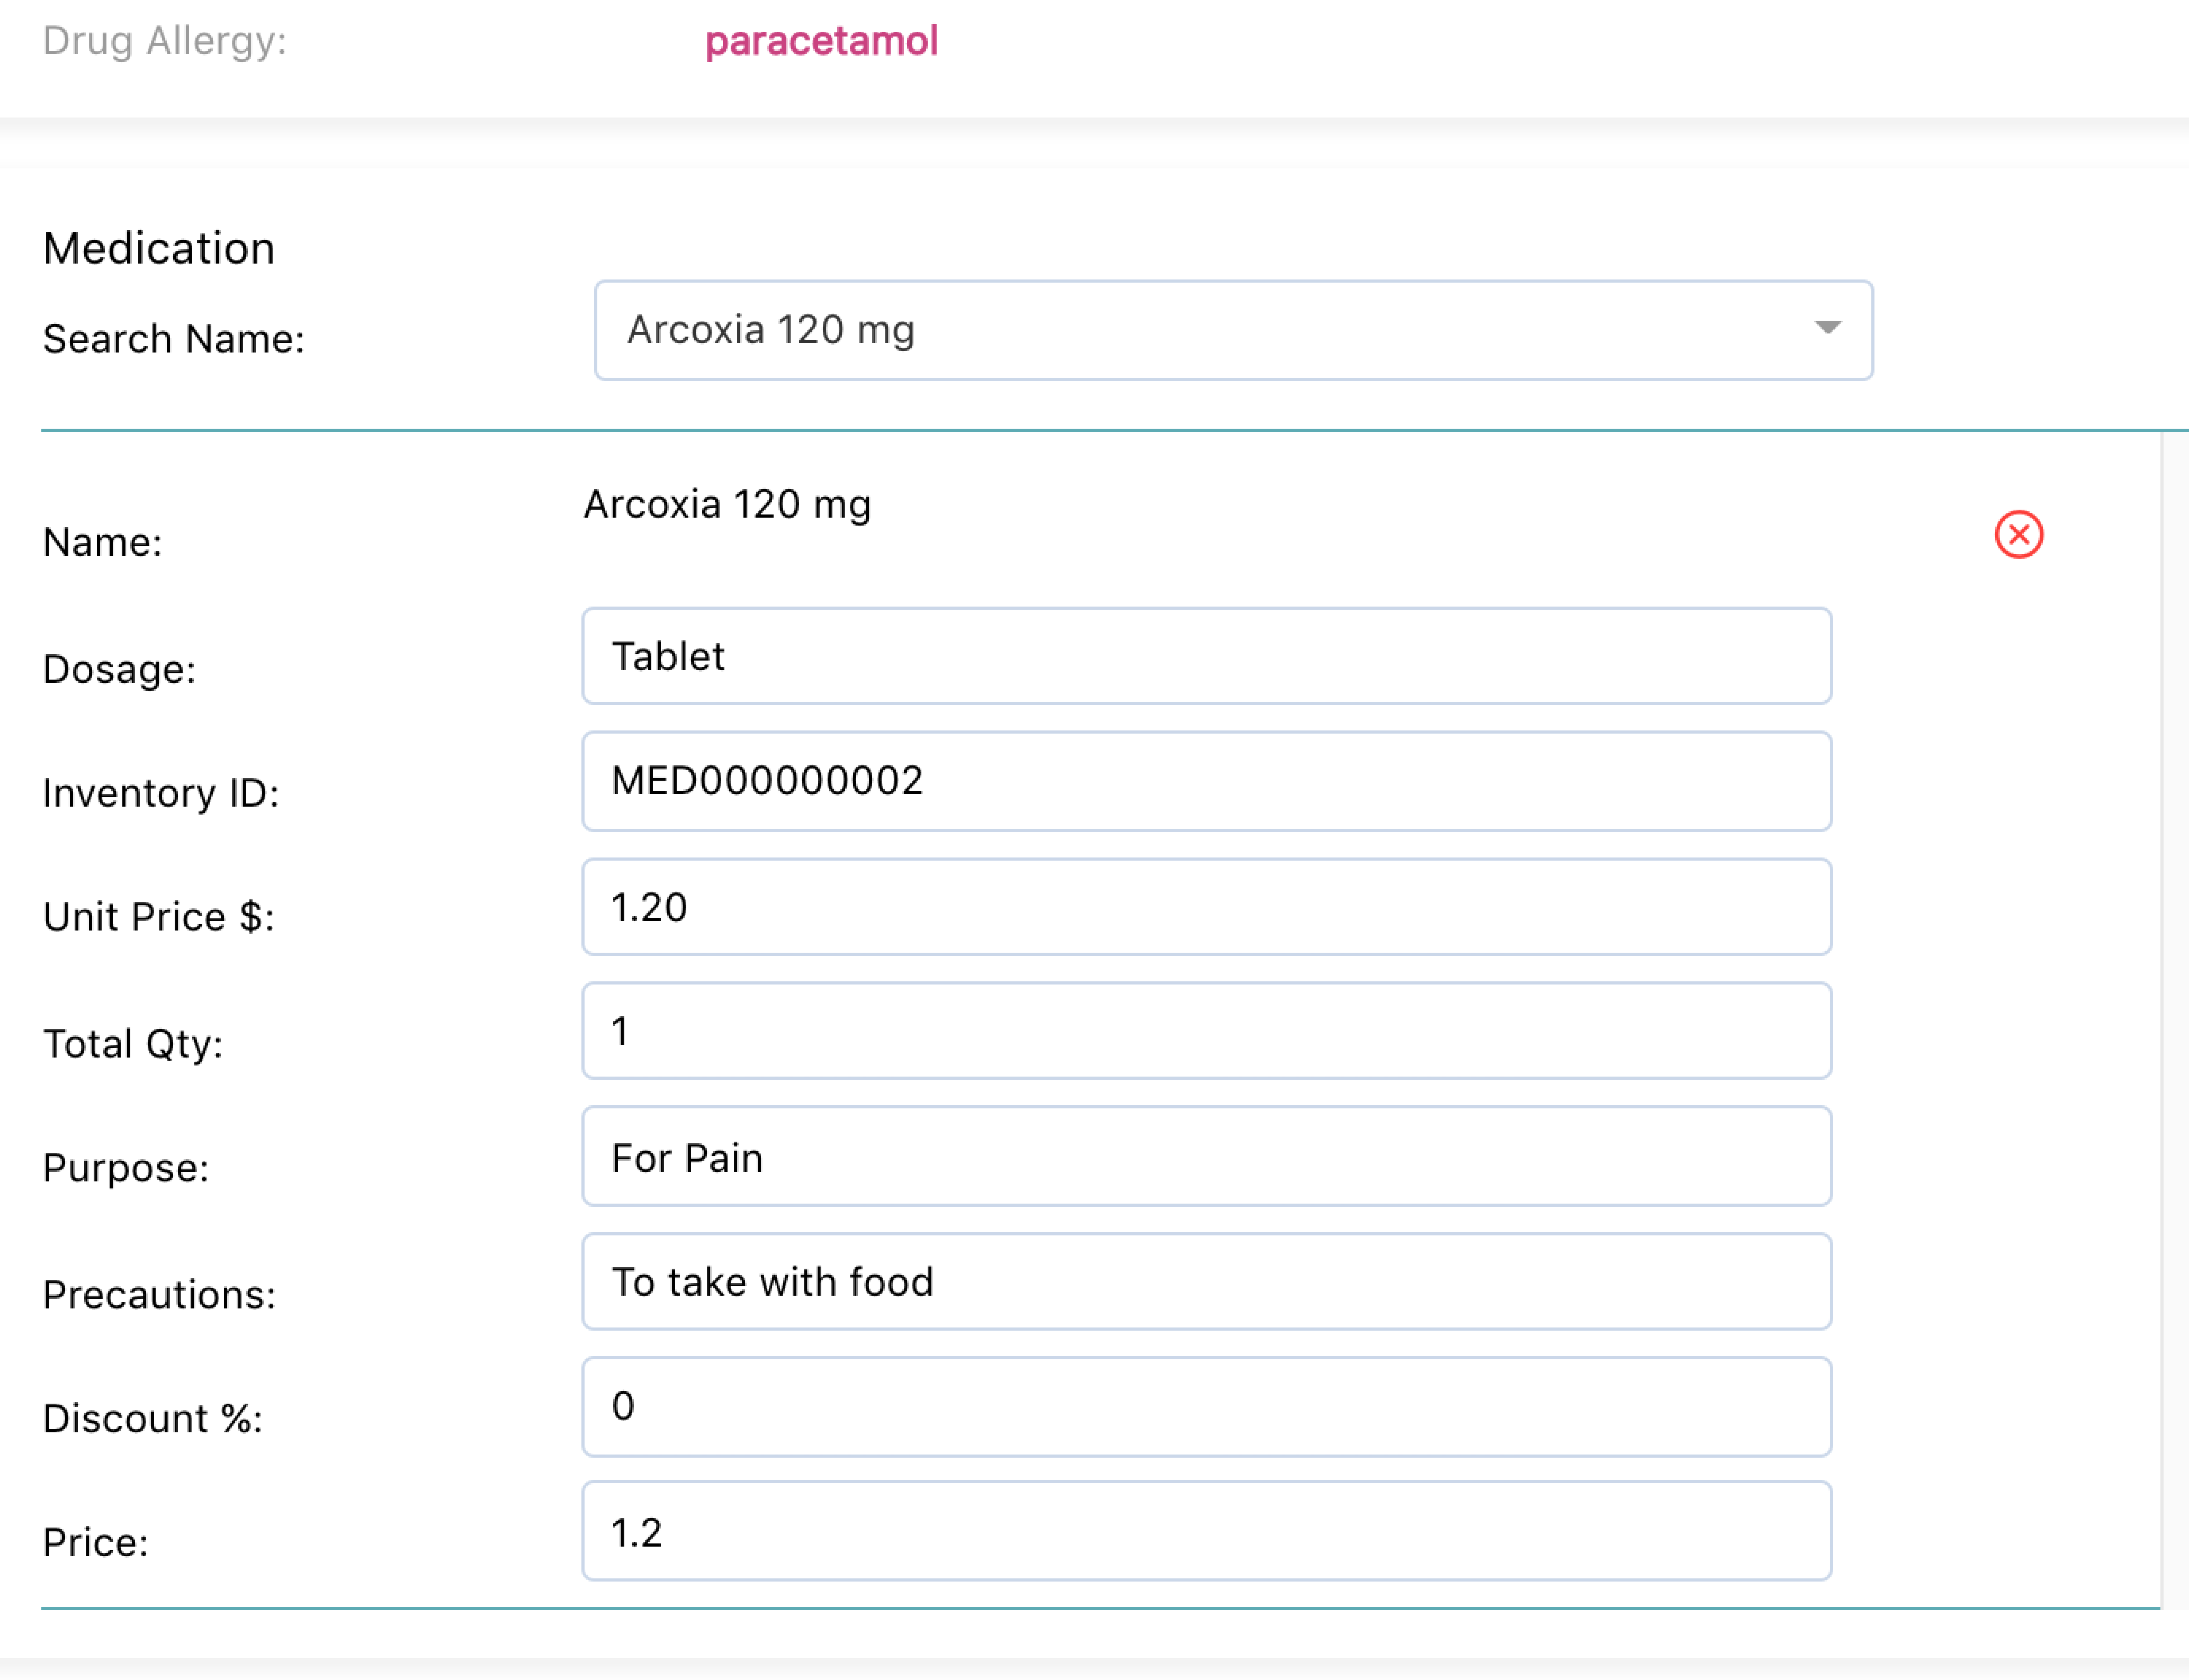Click the Unit Price $ label
2189x1680 pixels.
(159, 917)
